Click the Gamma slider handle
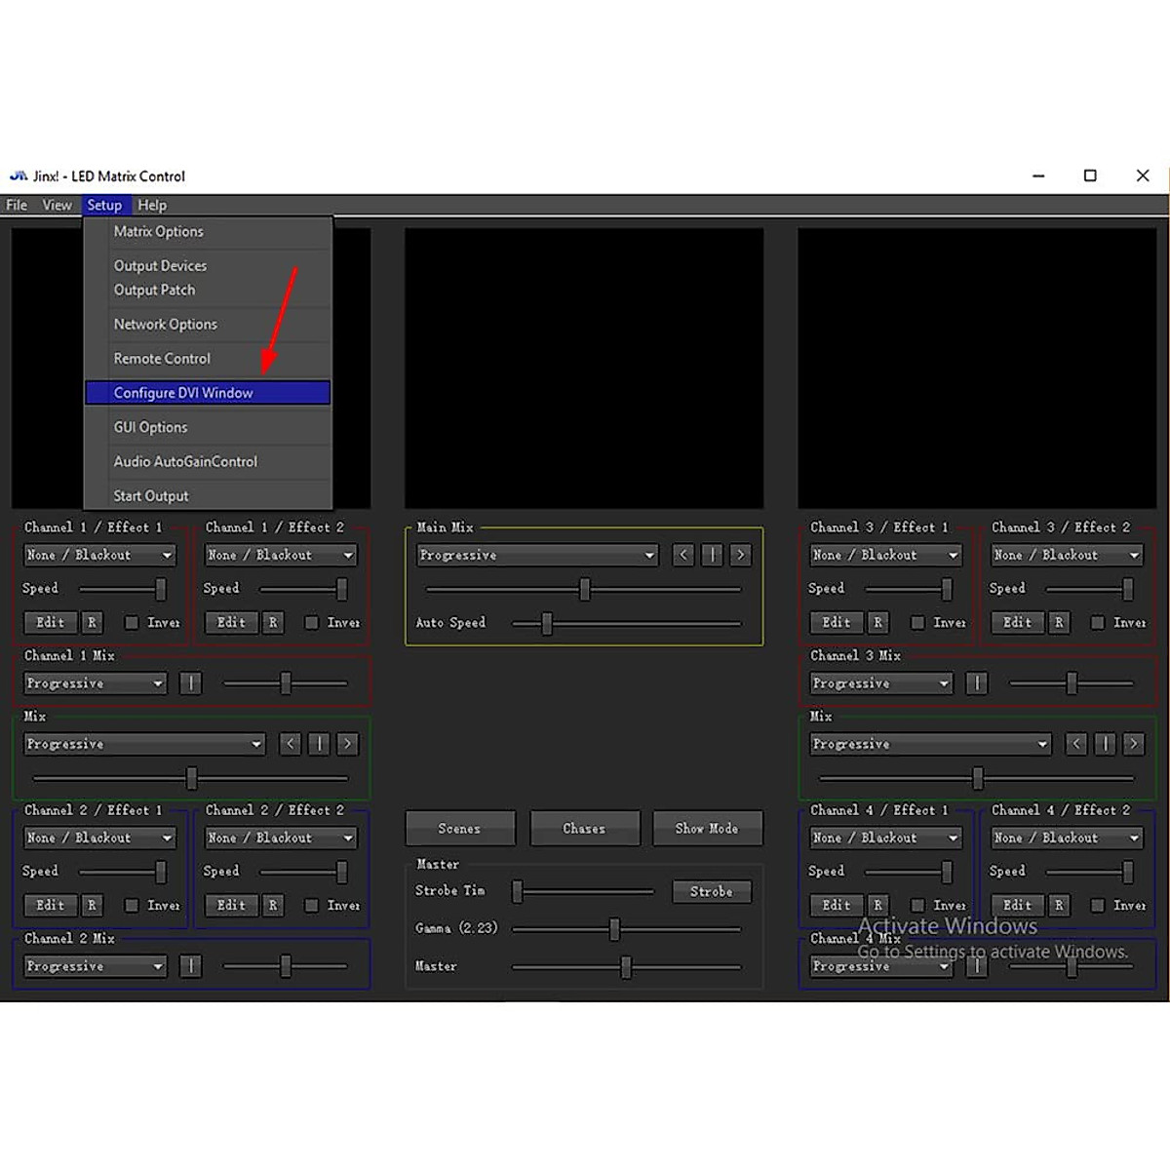 coord(614,929)
